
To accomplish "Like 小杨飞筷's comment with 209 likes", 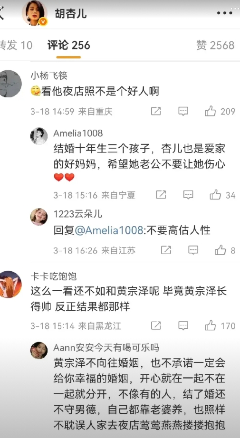I will pos(211,111).
